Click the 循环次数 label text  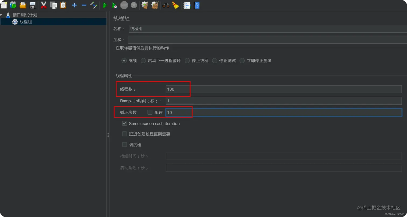pos(128,112)
